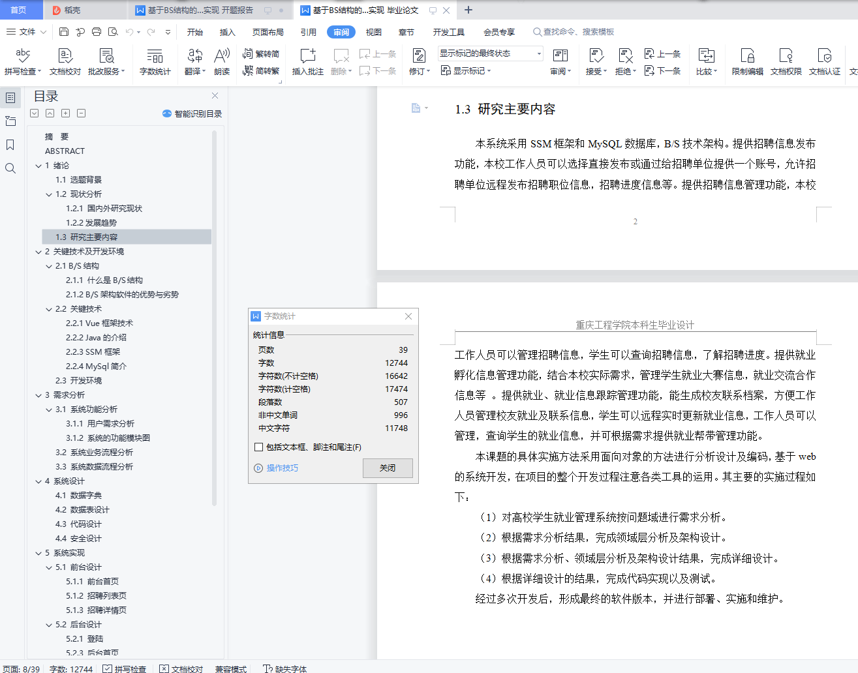This screenshot has width=858, height=673.
Task: Select 4.4 安全设计 in the outline
Action: 78,539
